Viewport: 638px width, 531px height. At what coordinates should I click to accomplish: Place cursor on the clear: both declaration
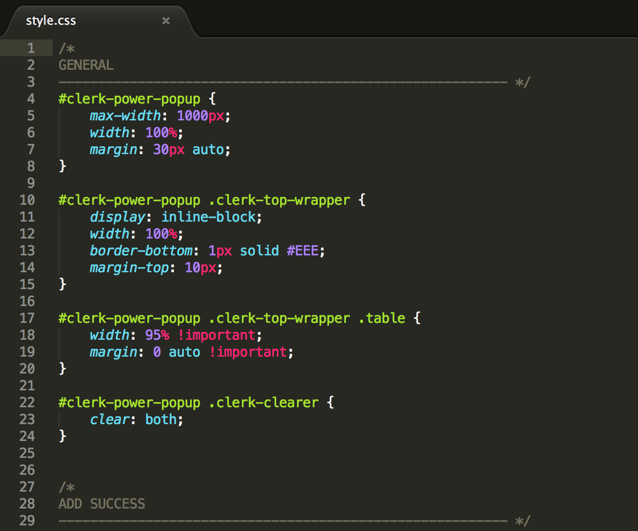tap(137, 420)
